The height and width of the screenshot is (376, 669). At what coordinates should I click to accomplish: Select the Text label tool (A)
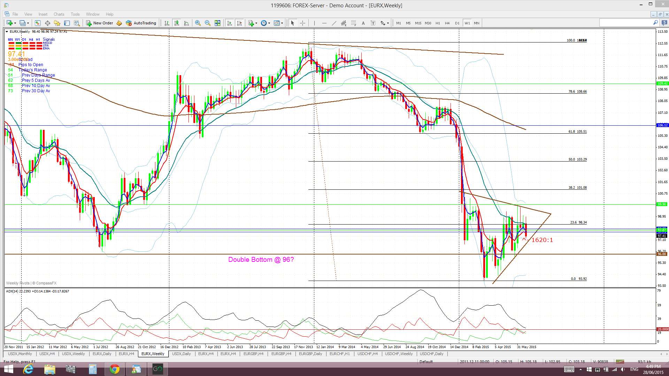pos(363,23)
